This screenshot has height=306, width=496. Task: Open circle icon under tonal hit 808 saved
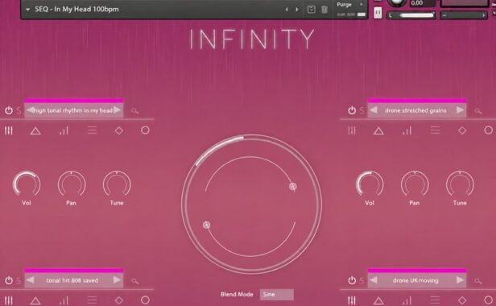pos(145,300)
